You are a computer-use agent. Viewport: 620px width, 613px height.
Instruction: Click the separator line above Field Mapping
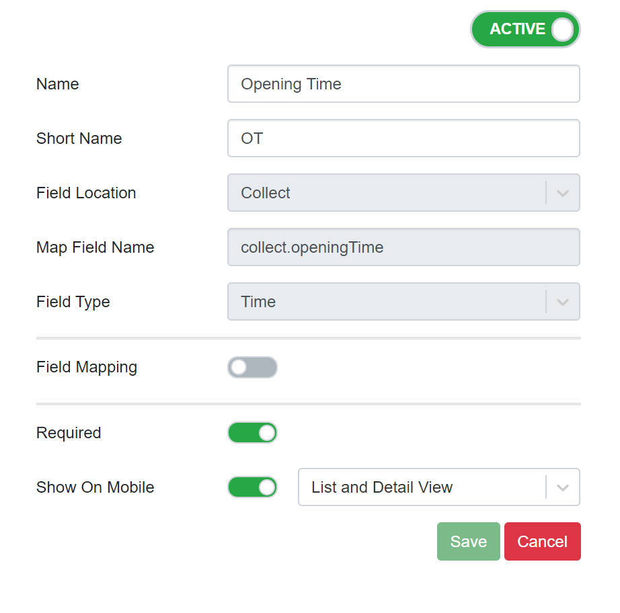pos(309,336)
